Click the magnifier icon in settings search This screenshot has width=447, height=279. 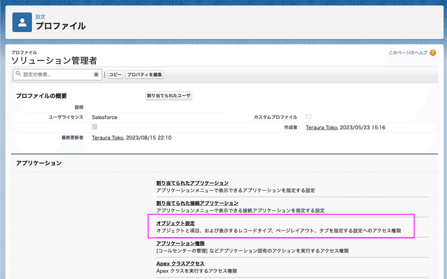(x=18, y=74)
